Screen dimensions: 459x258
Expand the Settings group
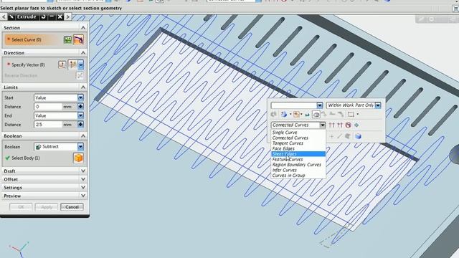click(x=83, y=188)
